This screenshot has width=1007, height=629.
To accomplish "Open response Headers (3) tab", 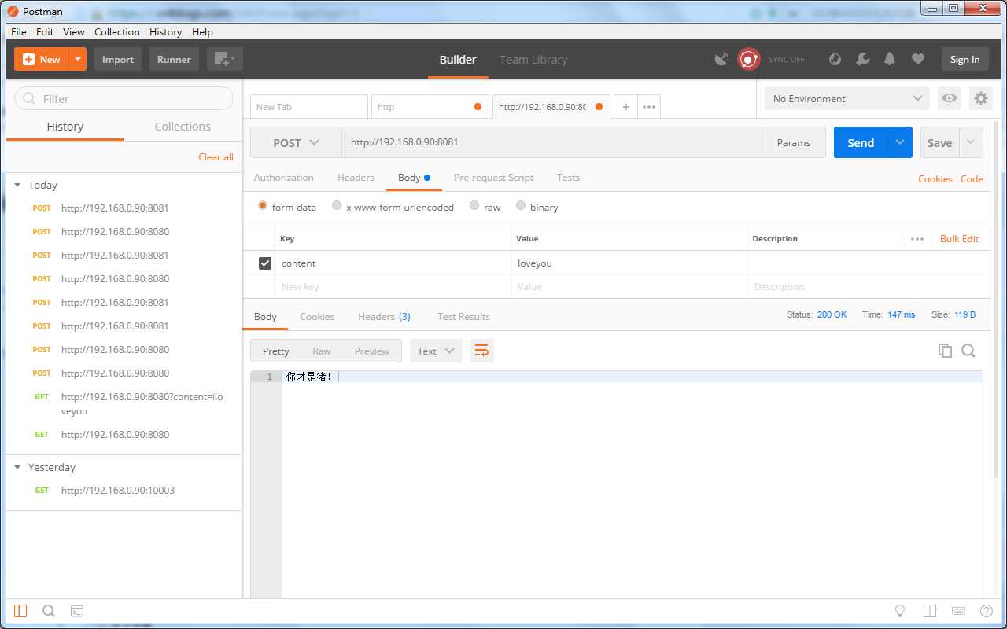I will [x=384, y=316].
